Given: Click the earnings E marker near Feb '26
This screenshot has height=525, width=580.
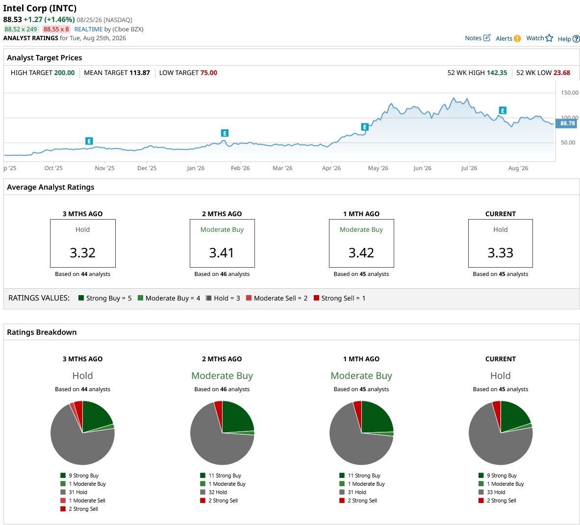Looking at the screenshot, I should point(225,133).
